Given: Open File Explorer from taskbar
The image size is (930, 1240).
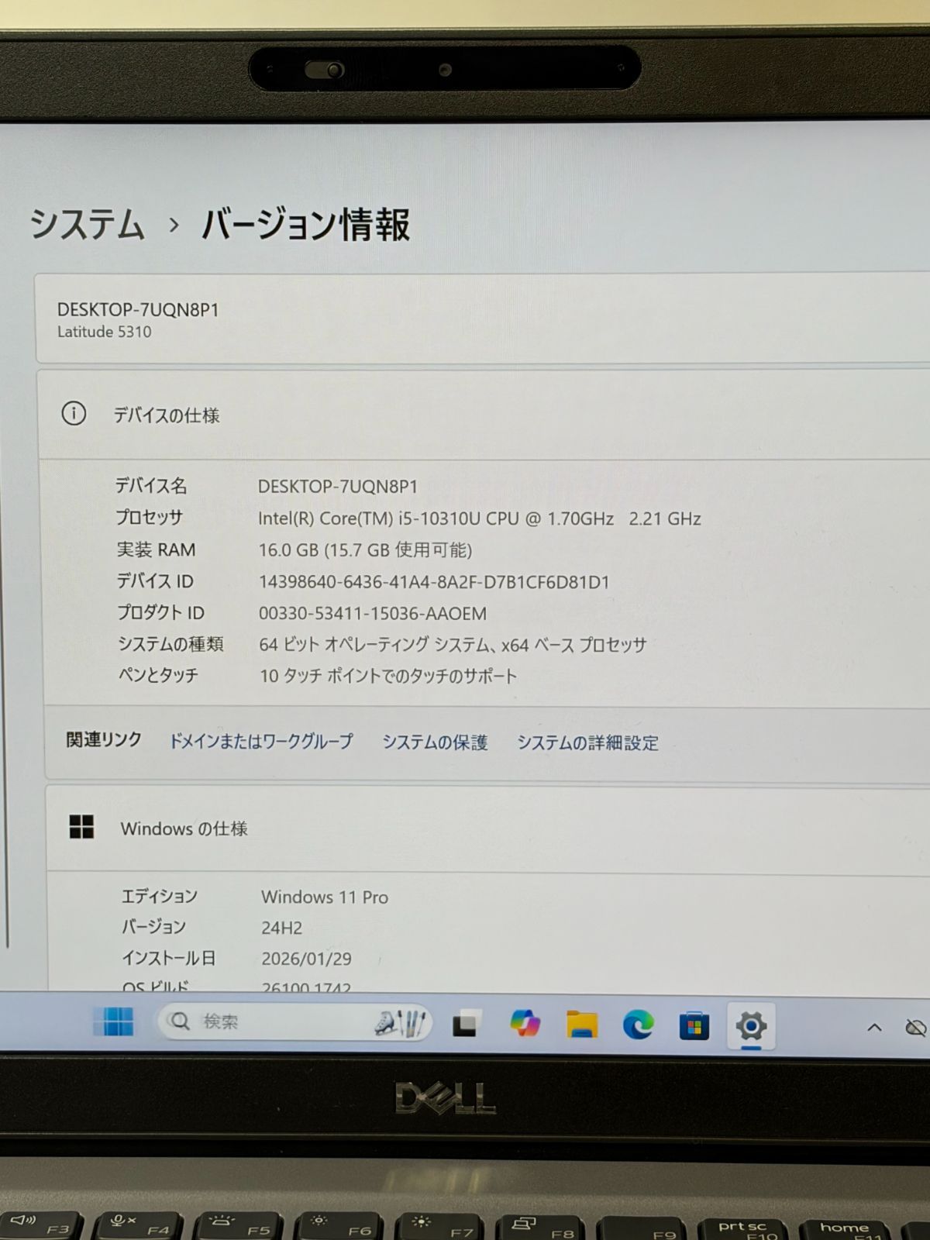Looking at the screenshot, I should (x=581, y=1024).
